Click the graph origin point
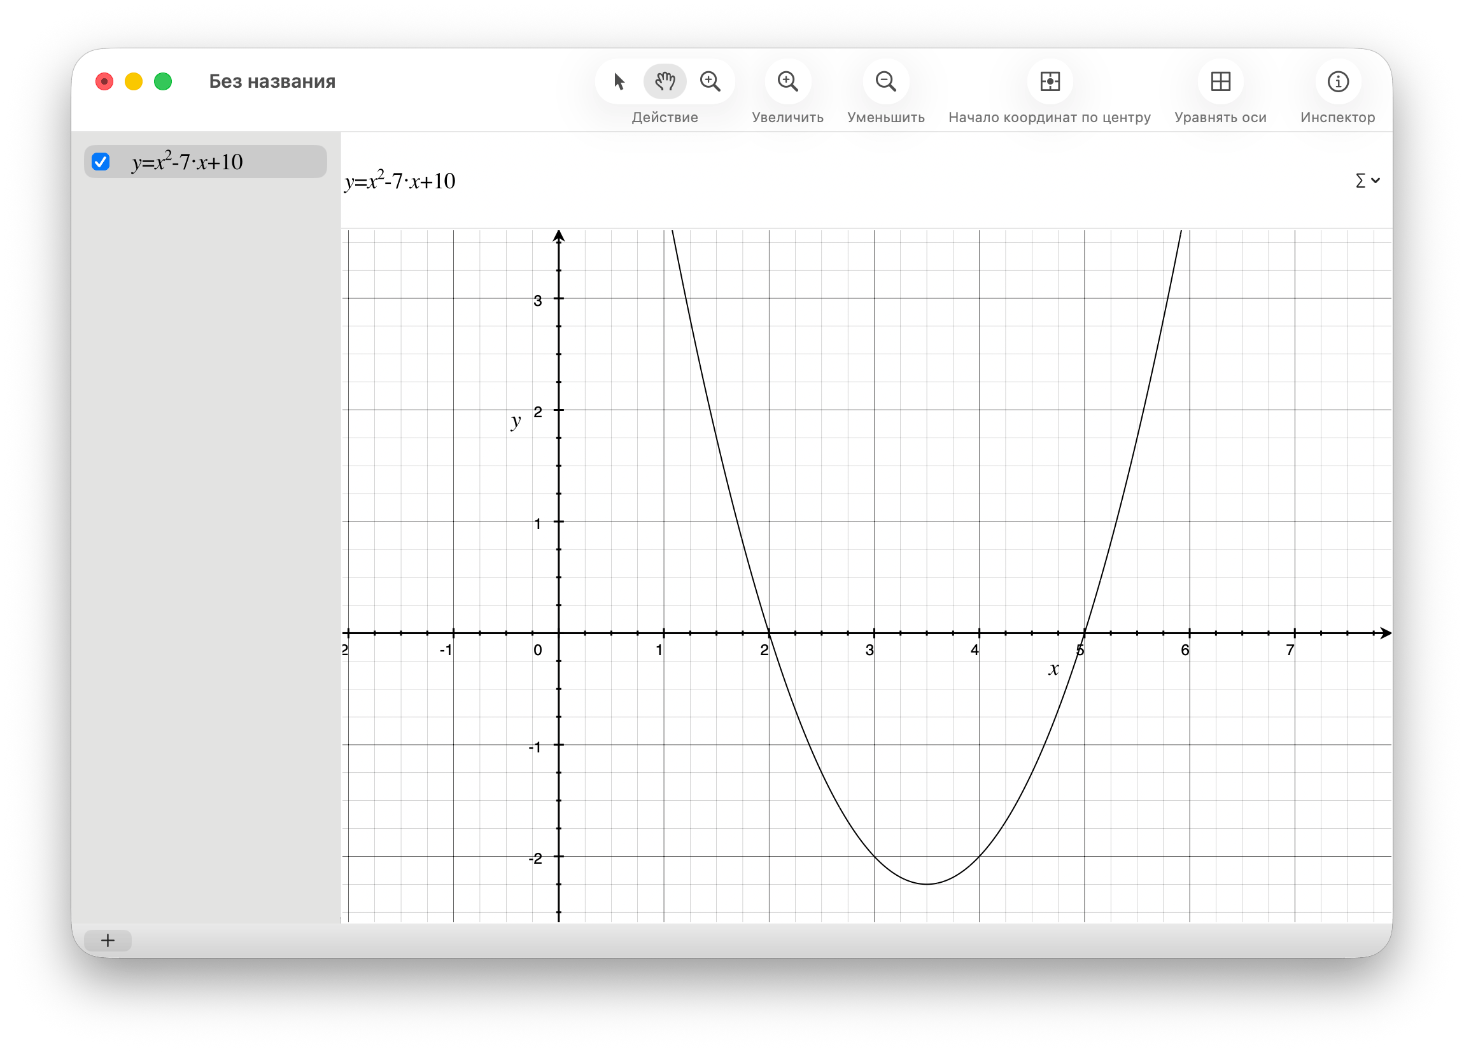 tap(559, 633)
